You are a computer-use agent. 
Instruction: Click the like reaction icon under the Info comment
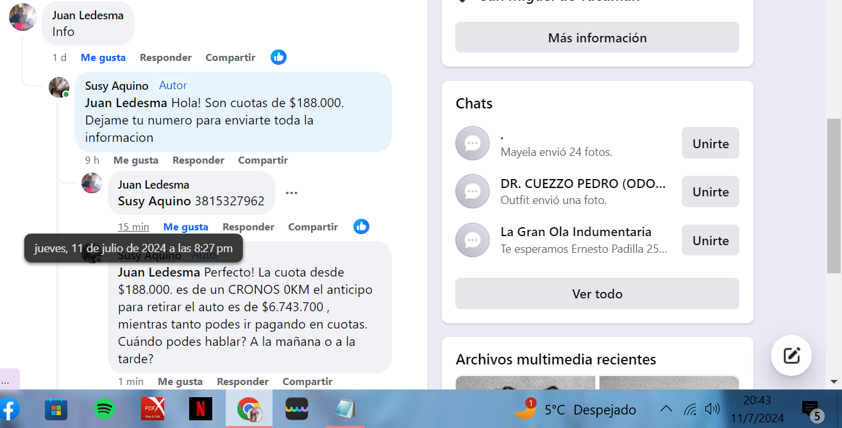278,57
